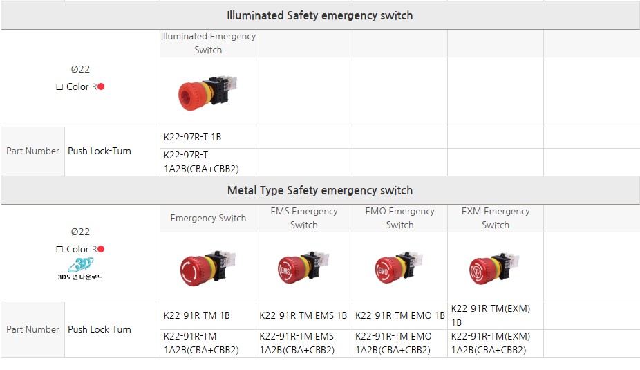This screenshot has width=640, height=370.
Task: Select part number K22-91R-TM EMO 1B
Action: 399,315
